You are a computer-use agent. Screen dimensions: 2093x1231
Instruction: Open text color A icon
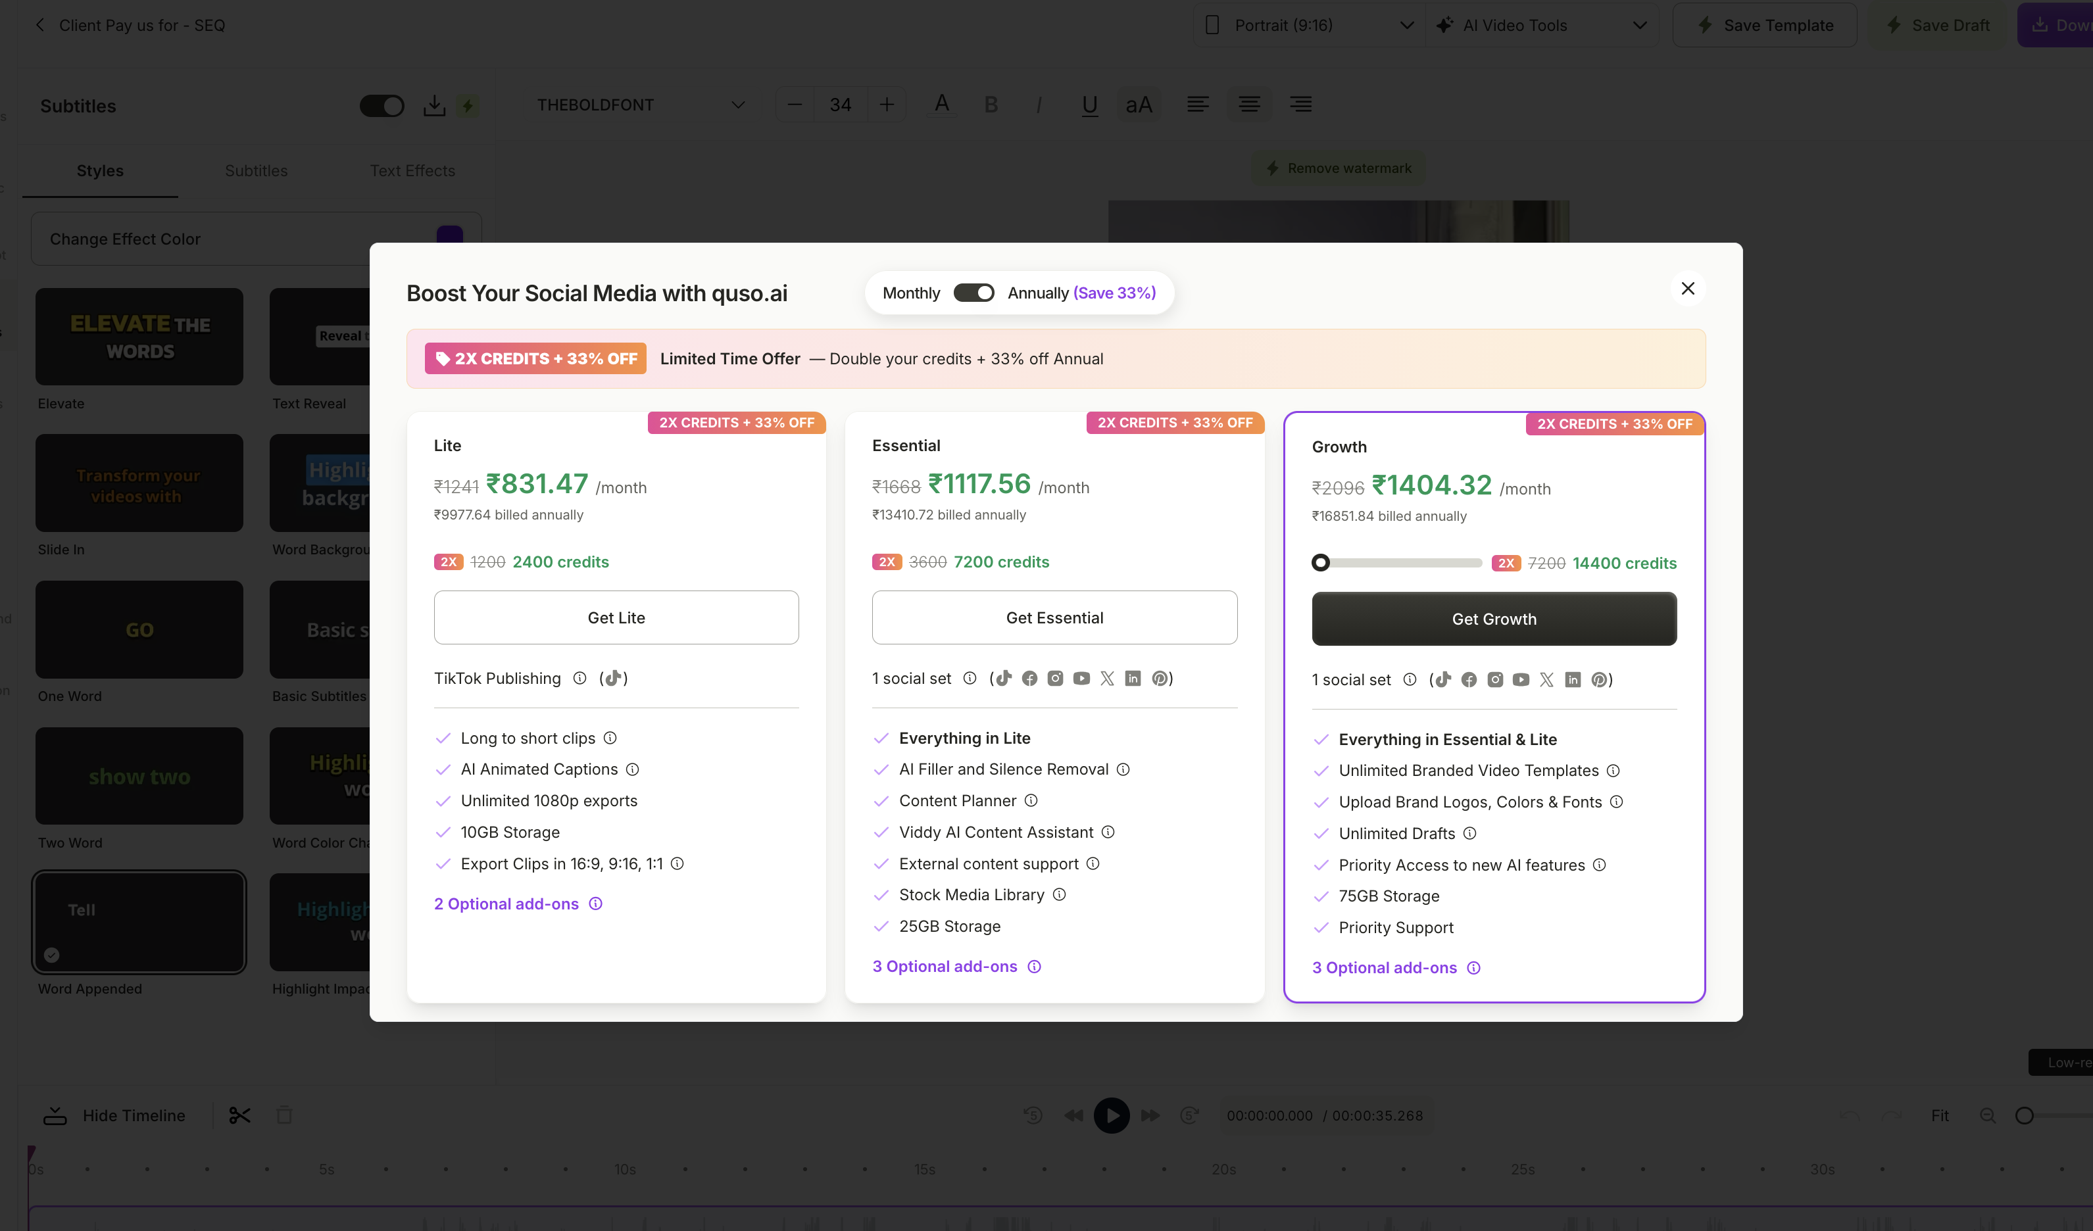pyautogui.click(x=941, y=104)
